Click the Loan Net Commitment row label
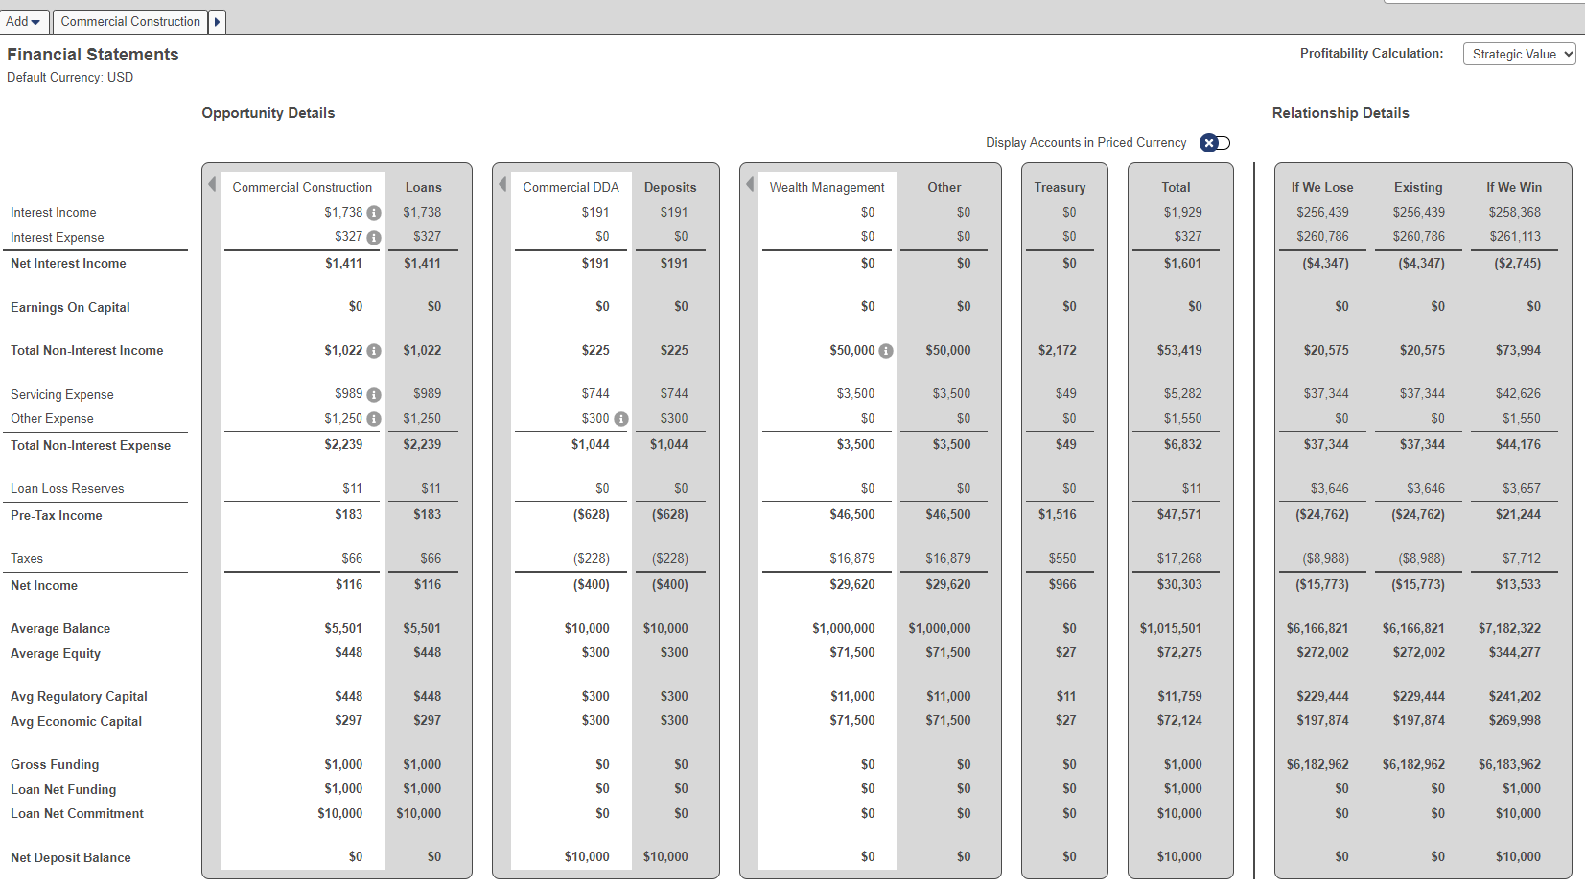This screenshot has width=1585, height=888. 77,813
